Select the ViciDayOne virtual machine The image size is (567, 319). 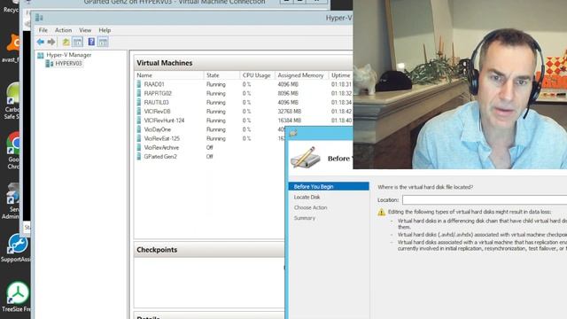(x=158, y=129)
